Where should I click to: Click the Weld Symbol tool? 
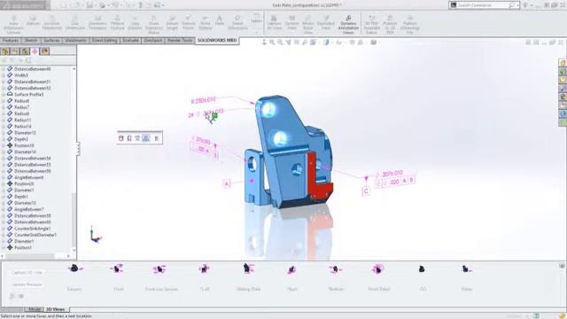pyautogui.click(x=205, y=23)
